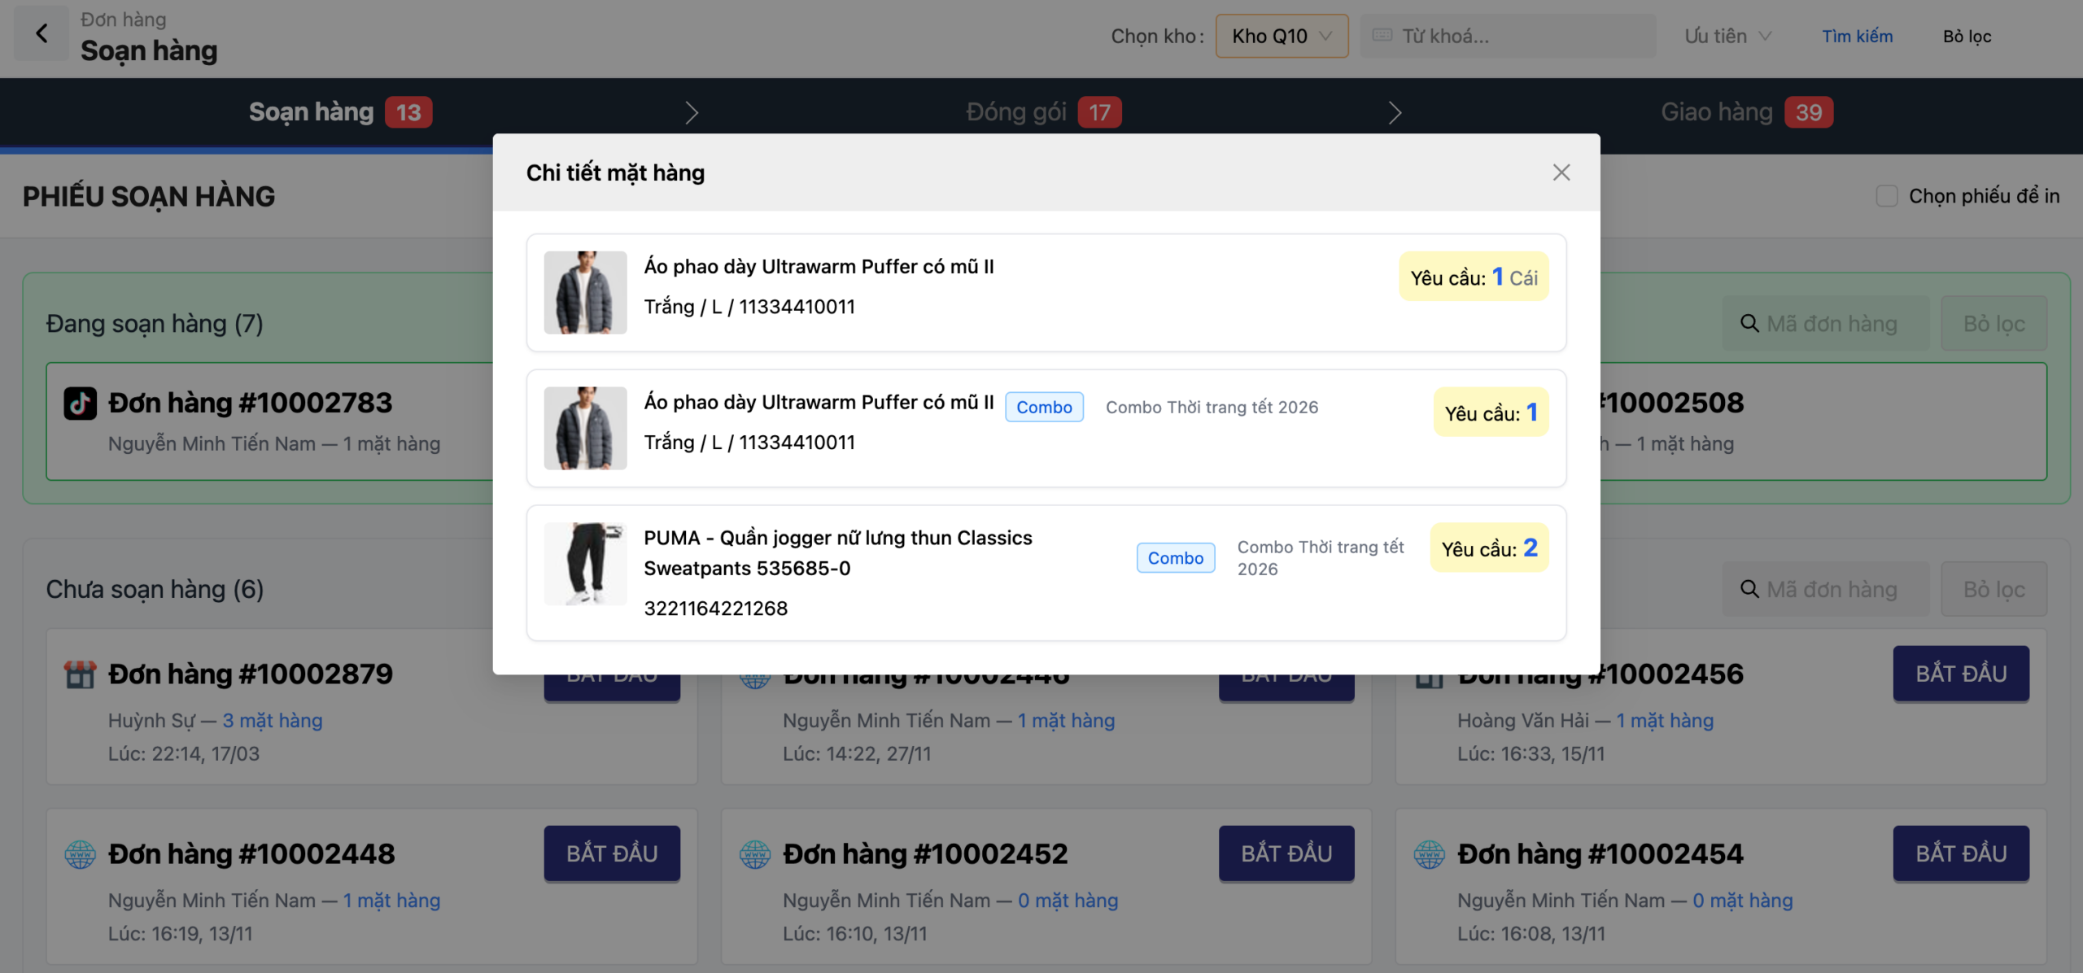
Task: Click store icon on order #10002879
Action: coord(80,674)
